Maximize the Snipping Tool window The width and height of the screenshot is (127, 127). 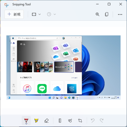(109, 4)
